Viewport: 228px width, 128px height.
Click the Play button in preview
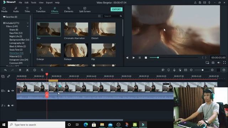tap(134, 58)
